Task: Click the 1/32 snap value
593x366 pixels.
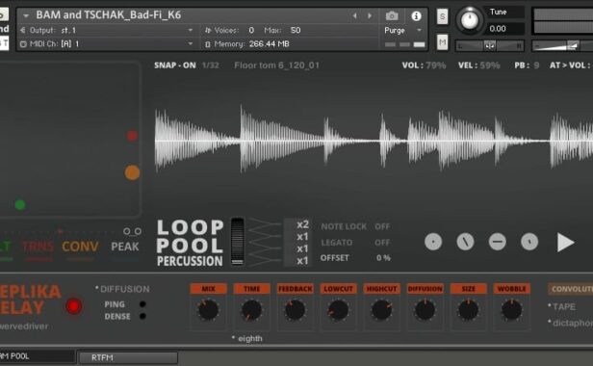Action: coord(211,65)
